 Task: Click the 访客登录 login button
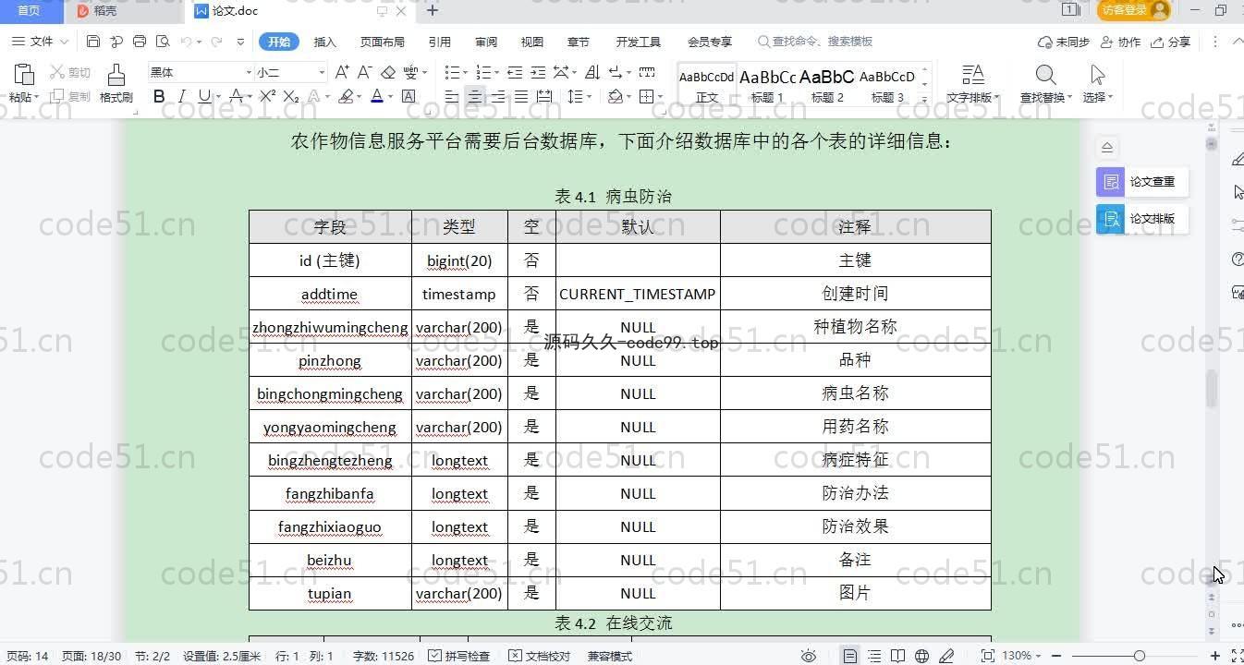[x=1134, y=10]
